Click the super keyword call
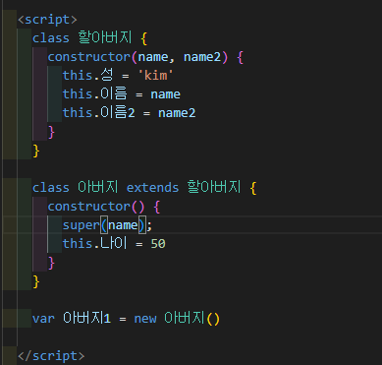The width and height of the screenshot is (382, 365). 81,225
